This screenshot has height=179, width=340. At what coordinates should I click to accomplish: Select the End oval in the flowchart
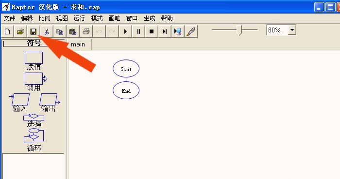point(126,90)
